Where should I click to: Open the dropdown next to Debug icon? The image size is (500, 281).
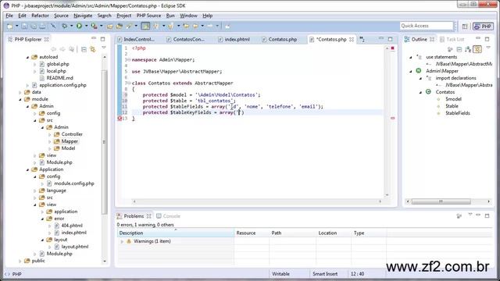[x=71, y=26]
